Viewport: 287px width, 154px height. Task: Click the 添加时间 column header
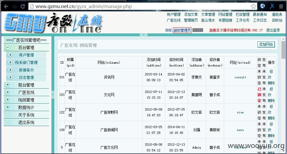tap(154, 62)
